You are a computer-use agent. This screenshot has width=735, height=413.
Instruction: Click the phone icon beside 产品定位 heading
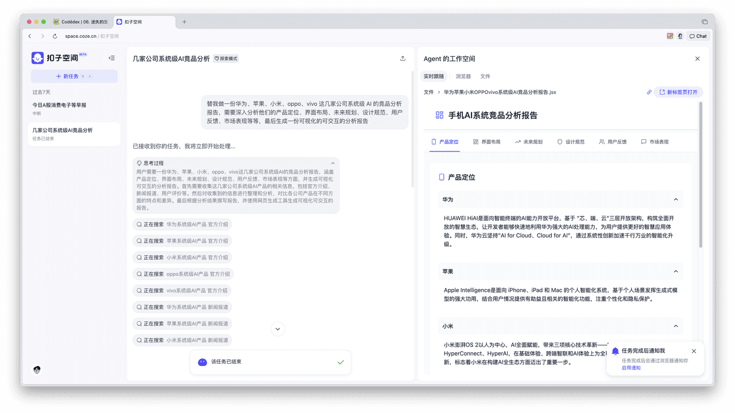[x=442, y=177]
